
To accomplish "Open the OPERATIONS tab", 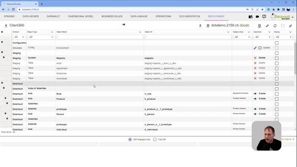I will pyautogui.click(x=163, y=16).
